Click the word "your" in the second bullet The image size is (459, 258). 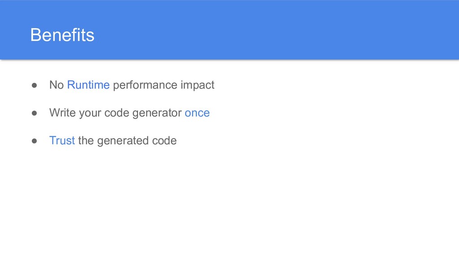click(x=90, y=113)
